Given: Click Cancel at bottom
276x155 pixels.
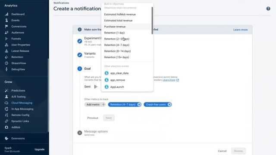Looking at the screenshot, I should 222,151.
